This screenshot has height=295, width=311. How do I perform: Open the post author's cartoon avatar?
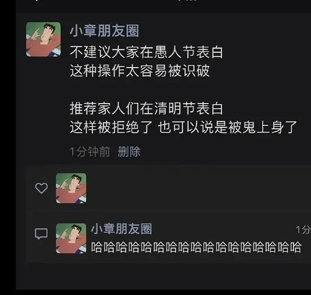click(43, 40)
